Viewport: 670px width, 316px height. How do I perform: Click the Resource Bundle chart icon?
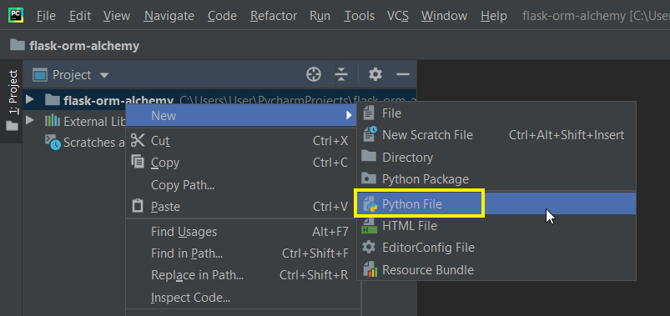point(370,270)
